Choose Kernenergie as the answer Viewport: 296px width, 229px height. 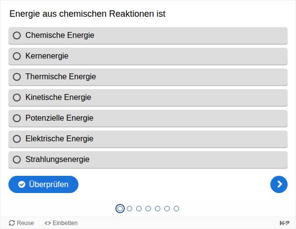pyautogui.click(x=17, y=56)
